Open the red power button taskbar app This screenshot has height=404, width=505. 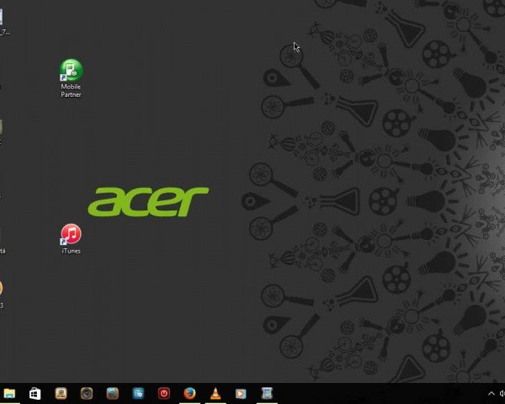(164, 393)
